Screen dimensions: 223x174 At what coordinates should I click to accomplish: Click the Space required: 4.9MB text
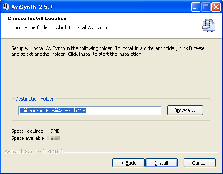(35, 131)
